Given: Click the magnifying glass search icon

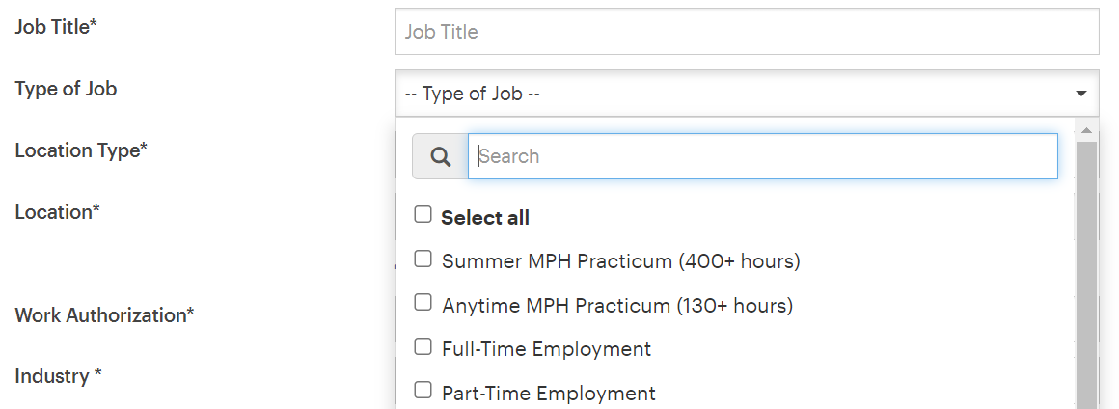Looking at the screenshot, I should pyautogui.click(x=441, y=157).
